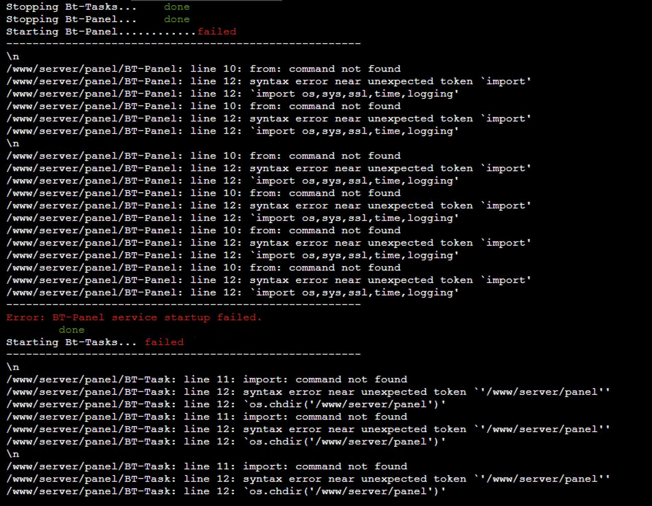Click the green 'done' after Stopping Bt-Tasks
652x506 pixels.
[x=177, y=7]
